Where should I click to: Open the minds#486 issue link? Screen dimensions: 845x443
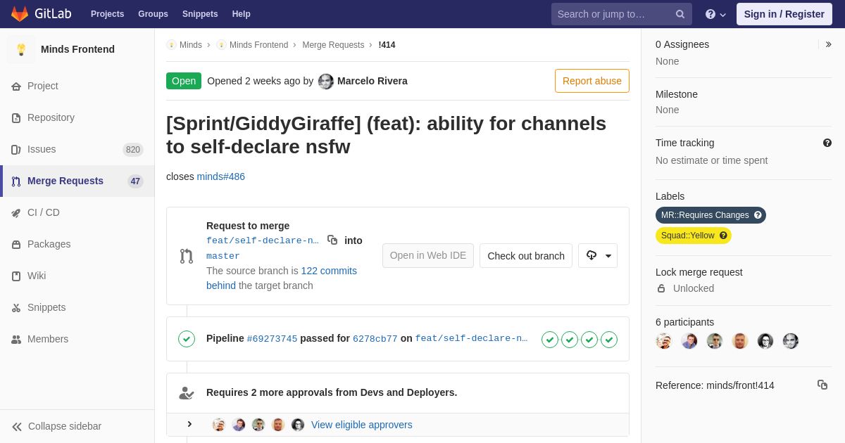point(220,176)
